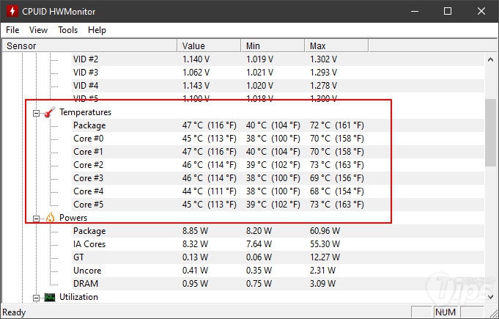Click the thermometer icon beside Temperatures
The width and height of the screenshot is (499, 319).
tap(50, 112)
